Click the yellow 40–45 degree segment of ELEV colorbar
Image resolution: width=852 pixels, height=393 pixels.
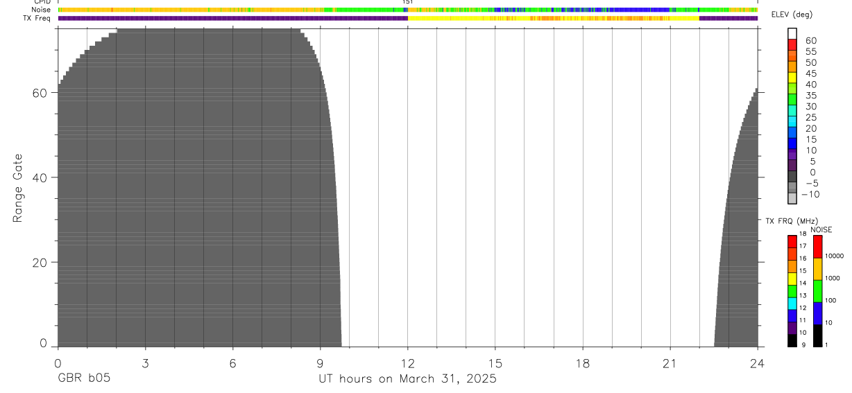[792, 78]
